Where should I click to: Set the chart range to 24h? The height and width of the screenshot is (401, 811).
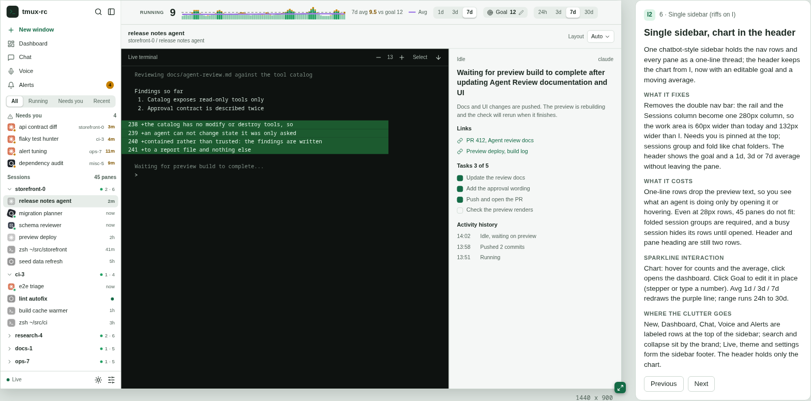click(x=543, y=12)
